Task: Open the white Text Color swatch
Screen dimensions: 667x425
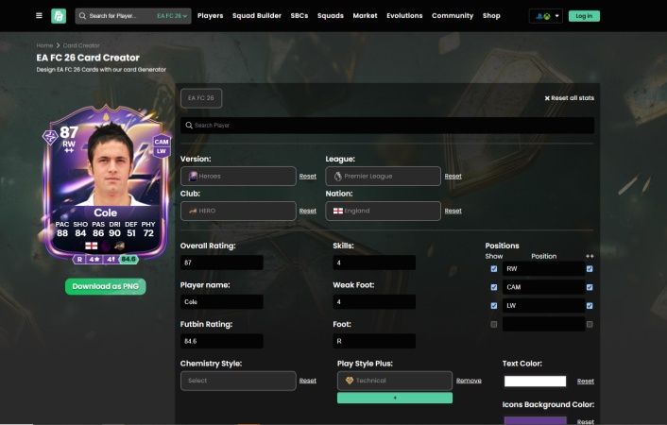Action: (535, 382)
